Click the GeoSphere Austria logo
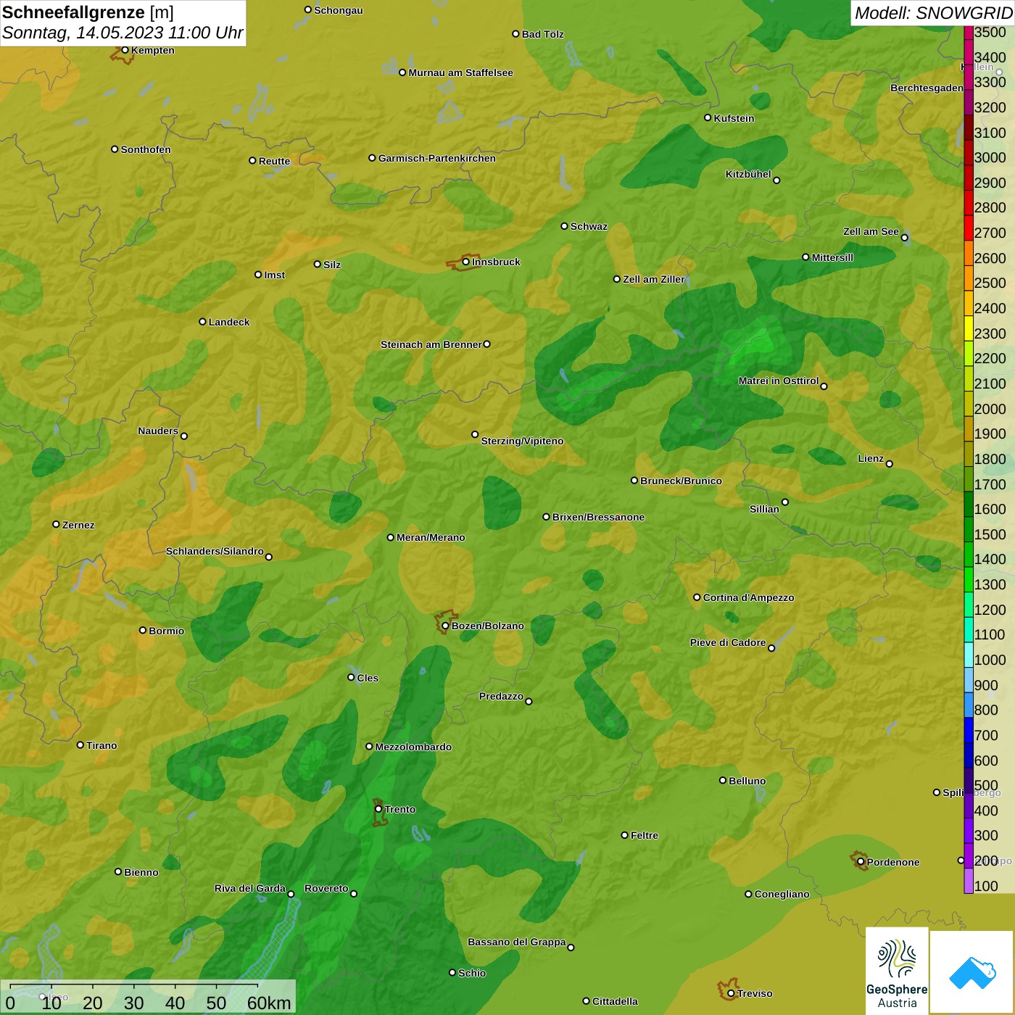 (x=897, y=970)
